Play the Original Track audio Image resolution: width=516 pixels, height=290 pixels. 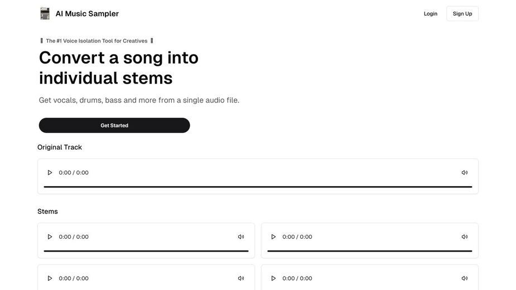(x=50, y=172)
